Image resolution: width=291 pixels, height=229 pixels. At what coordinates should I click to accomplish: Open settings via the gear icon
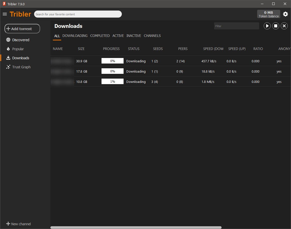tap(285, 14)
